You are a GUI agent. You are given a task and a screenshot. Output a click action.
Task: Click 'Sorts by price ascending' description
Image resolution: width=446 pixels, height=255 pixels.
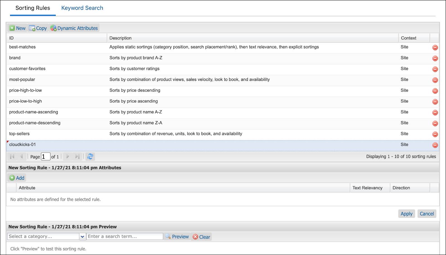[134, 101]
